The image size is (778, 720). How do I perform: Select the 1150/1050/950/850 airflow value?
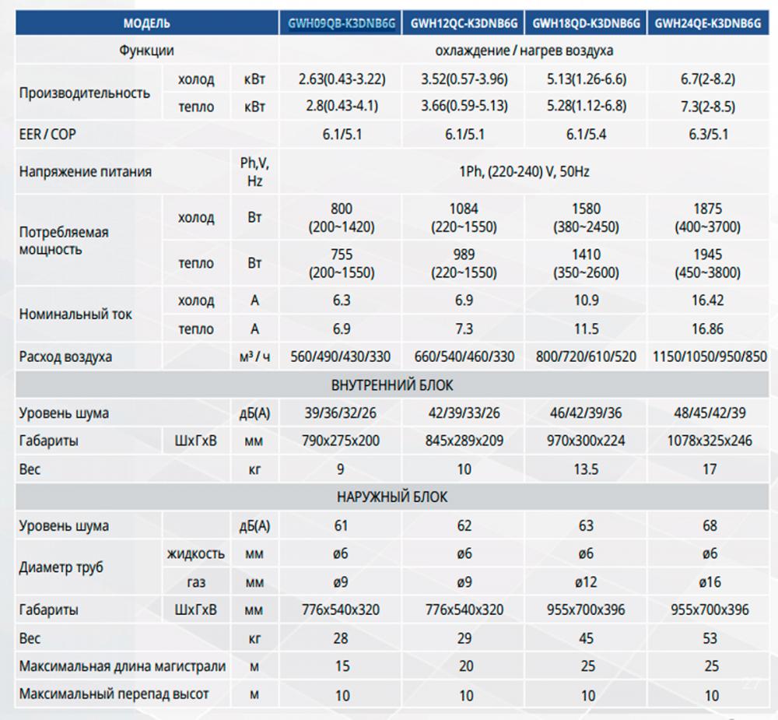point(709,357)
